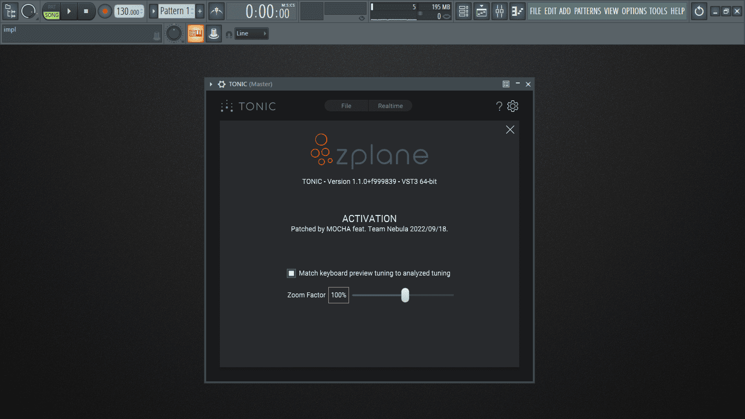The width and height of the screenshot is (745, 419).
Task: Click the TONIC logo in the plugin header
Action: coord(248,106)
